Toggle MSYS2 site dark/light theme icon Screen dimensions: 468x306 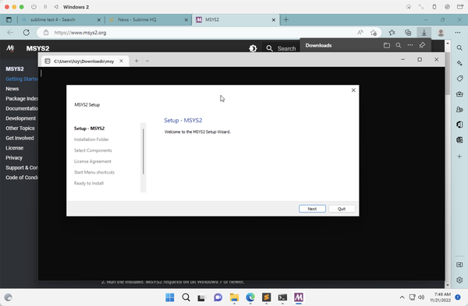click(253, 48)
